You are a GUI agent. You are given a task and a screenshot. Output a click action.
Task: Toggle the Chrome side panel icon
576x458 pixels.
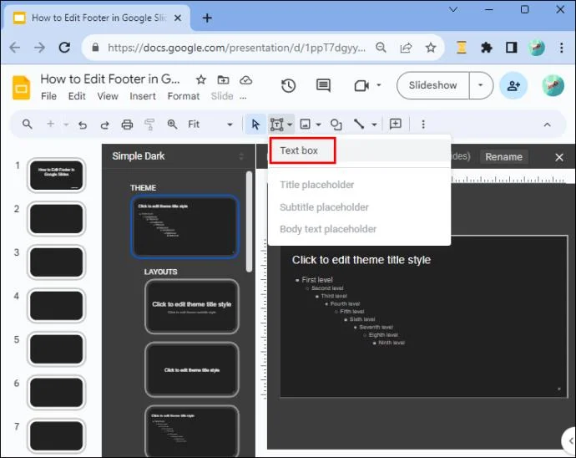tap(512, 48)
